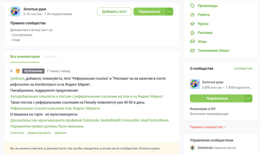The height and width of the screenshot is (155, 260).
Task: Open more options next to sidebar Подписаться
Action: point(248,98)
